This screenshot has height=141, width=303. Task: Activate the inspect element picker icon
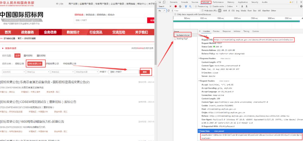[x=160, y=2]
